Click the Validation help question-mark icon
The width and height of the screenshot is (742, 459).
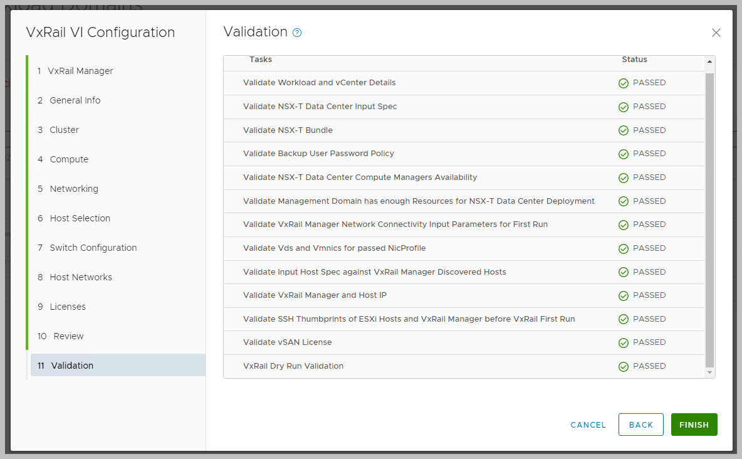click(x=297, y=33)
